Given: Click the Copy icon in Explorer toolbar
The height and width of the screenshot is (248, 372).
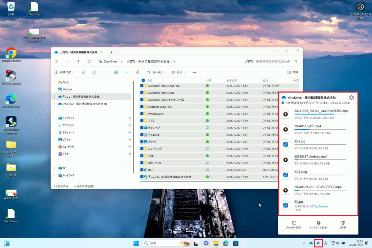Looking at the screenshot, I should (x=94, y=72).
